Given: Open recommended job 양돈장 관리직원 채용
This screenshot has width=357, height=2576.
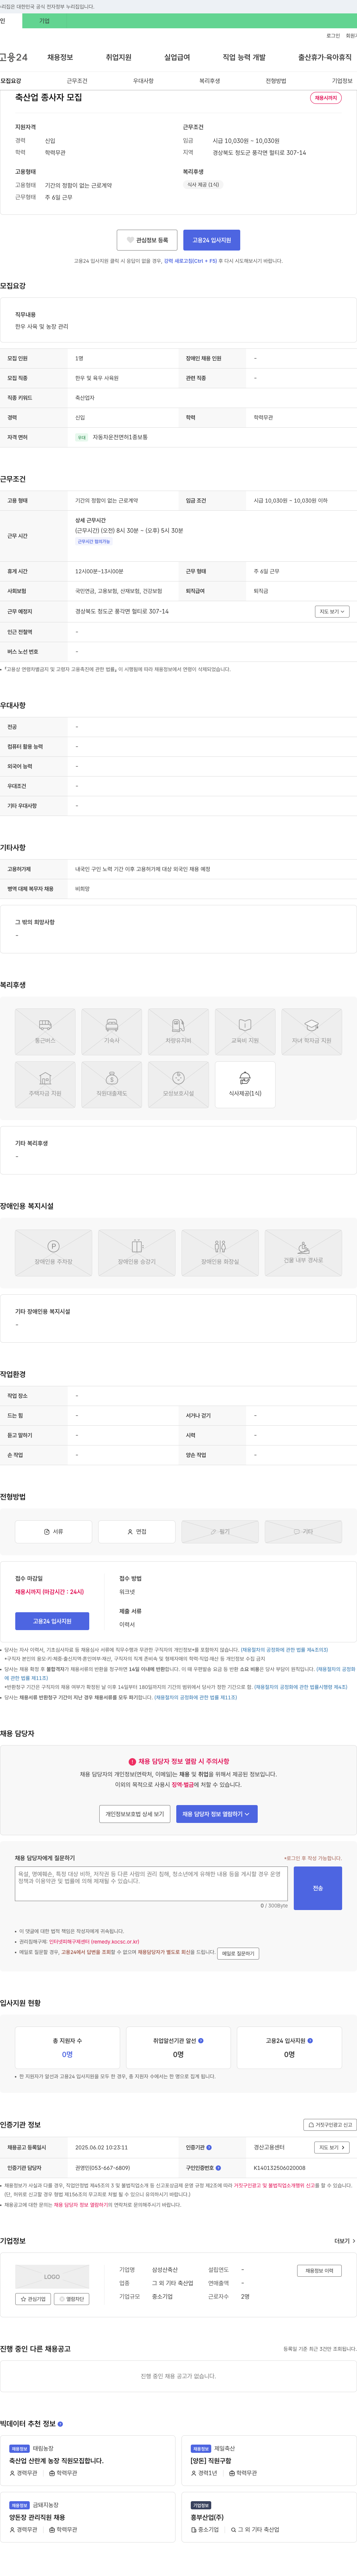Looking at the screenshot, I should (37, 2517).
